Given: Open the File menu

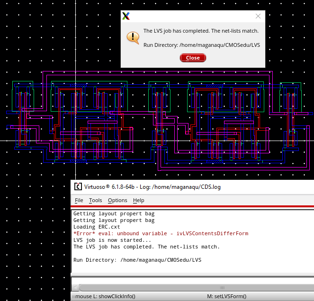Looking at the screenshot, I should pyautogui.click(x=79, y=200).
